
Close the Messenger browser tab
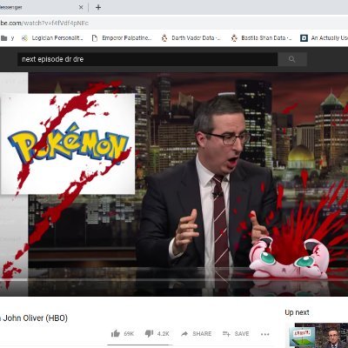pos(81,8)
